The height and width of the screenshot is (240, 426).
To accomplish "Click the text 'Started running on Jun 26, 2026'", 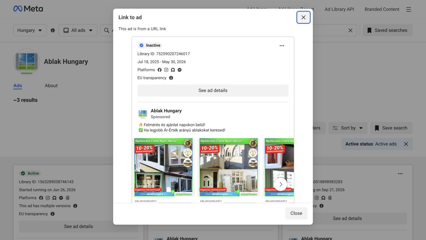I will [x=47, y=190].
